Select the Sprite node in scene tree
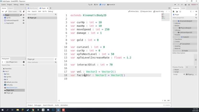 pyautogui.click(x=8, y=18)
